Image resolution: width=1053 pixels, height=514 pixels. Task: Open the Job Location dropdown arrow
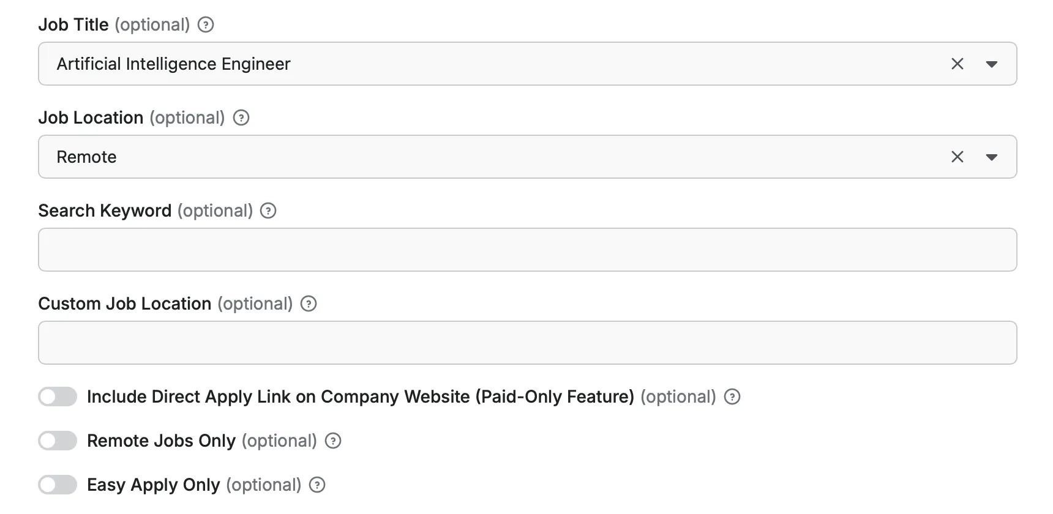(992, 157)
